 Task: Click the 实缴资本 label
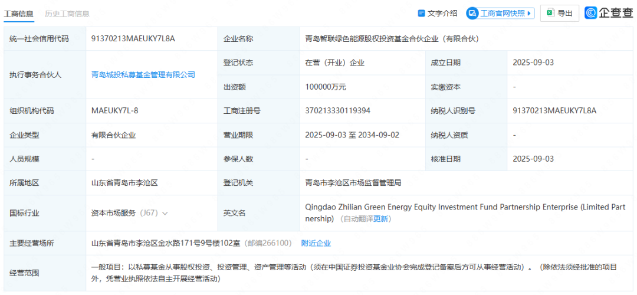(446, 87)
